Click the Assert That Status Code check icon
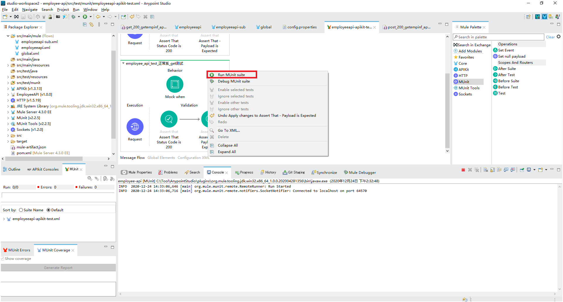Viewport: 563px width, 302px height. (169, 119)
